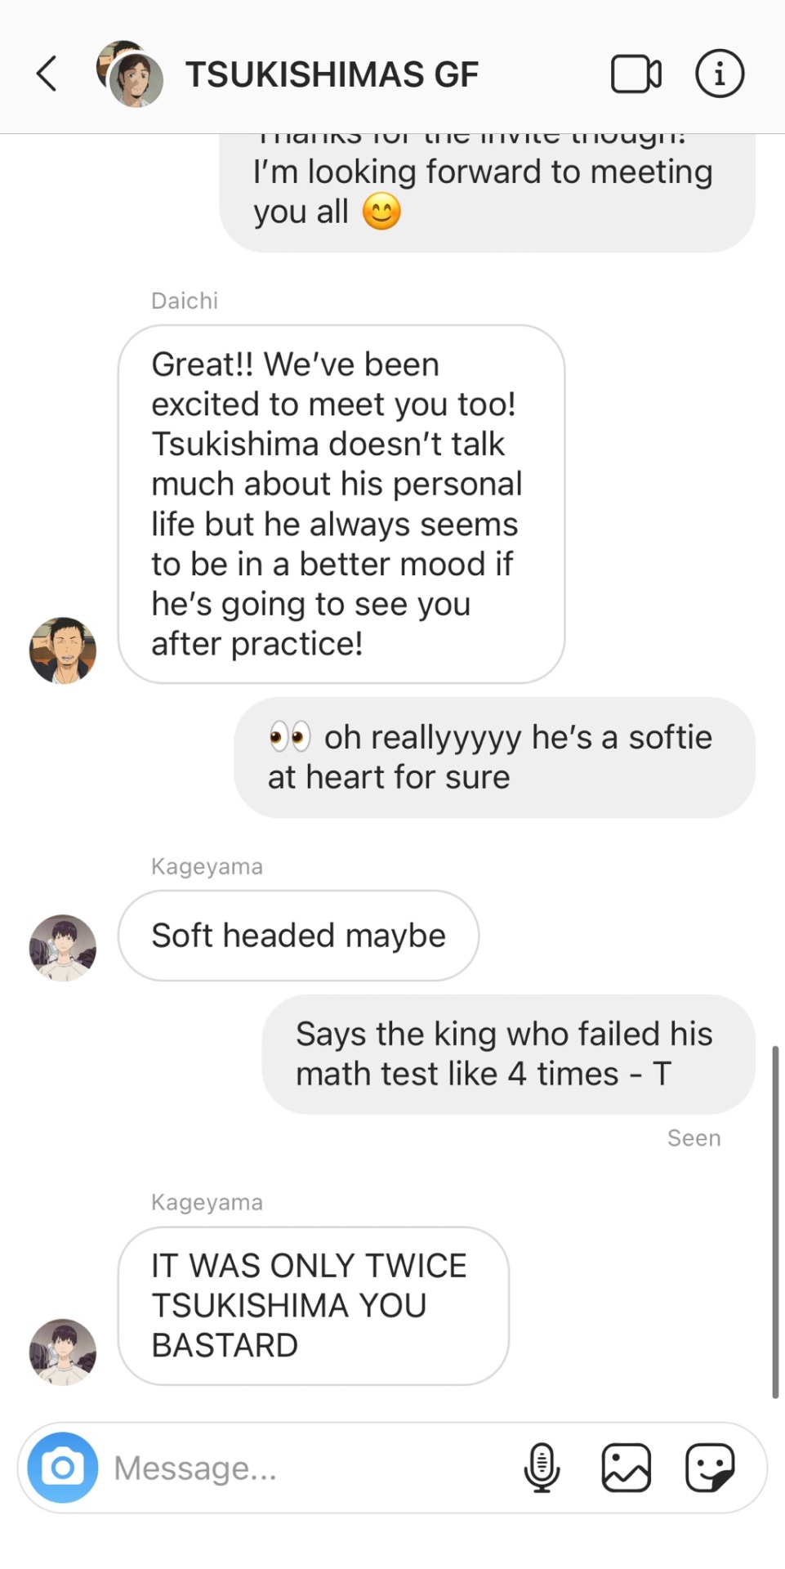785x1569 pixels.
Task: Start a video call
Action: (x=636, y=74)
